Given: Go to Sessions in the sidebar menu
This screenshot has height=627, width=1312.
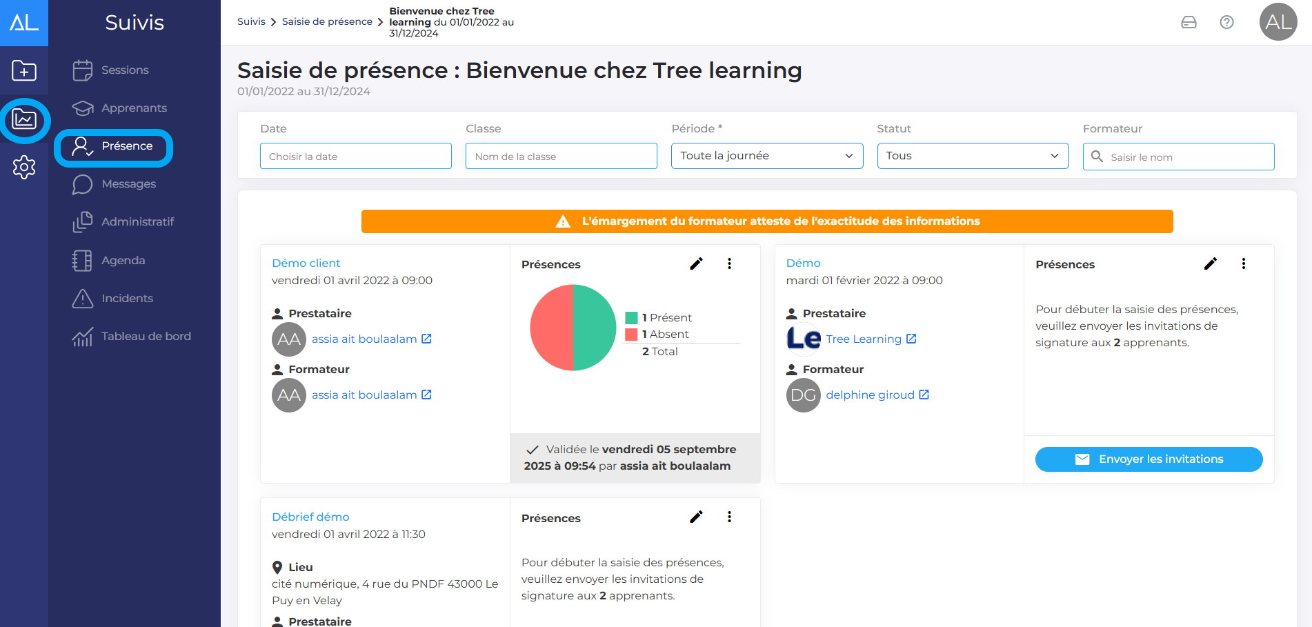Looking at the screenshot, I should click(124, 70).
